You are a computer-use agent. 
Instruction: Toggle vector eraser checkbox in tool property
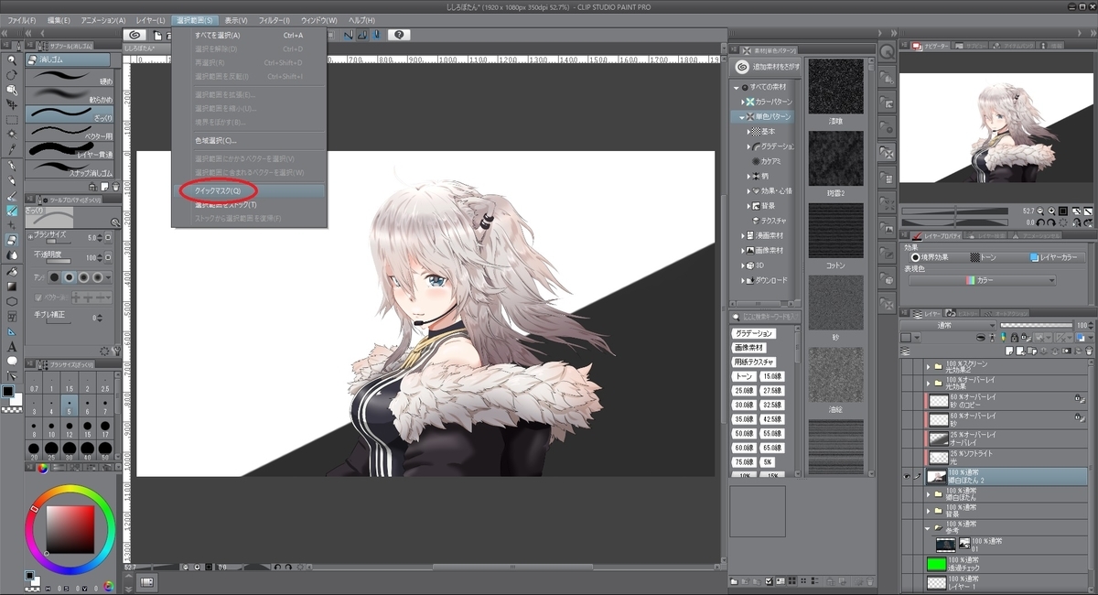(x=38, y=297)
